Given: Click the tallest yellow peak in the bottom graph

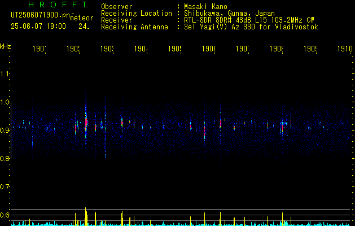Looking at the screenshot, I should click(x=86, y=216).
